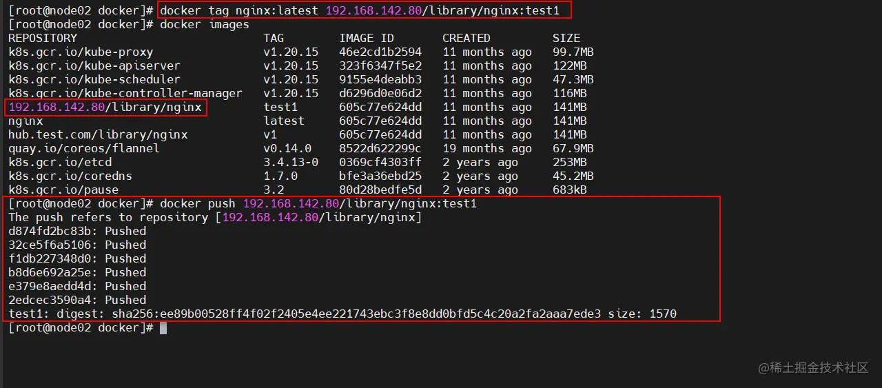The image size is (882, 388).
Task: Click image ID 8522d622299c
Action: click(x=380, y=148)
